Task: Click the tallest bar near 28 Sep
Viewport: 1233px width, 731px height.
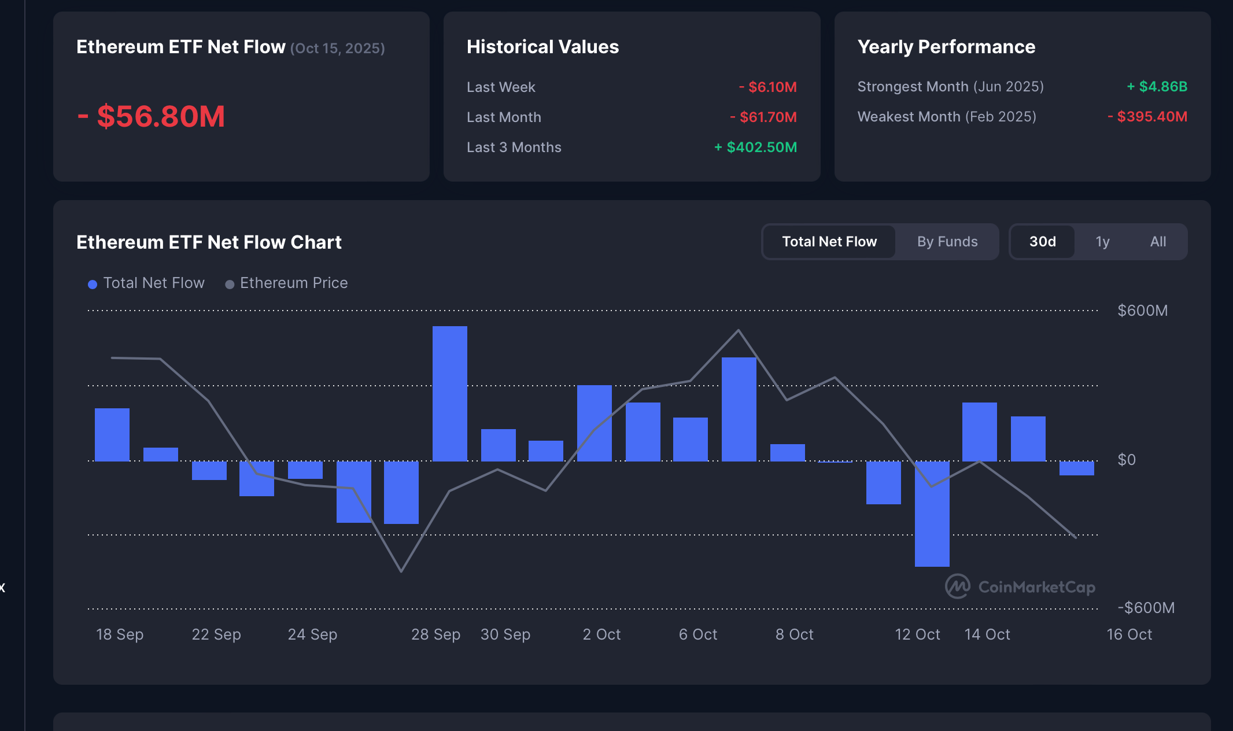Action: coord(449,393)
